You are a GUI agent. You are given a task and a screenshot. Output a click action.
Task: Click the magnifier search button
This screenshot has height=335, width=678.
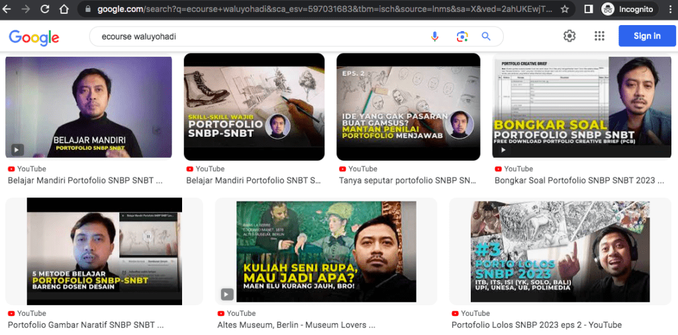(486, 37)
